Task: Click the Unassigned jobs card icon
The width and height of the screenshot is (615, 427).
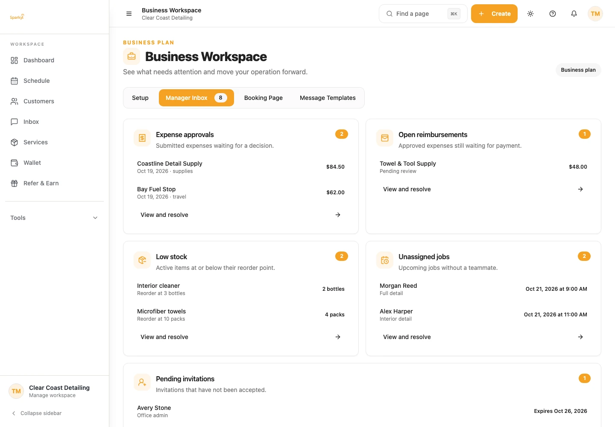Action: [385, 260]
